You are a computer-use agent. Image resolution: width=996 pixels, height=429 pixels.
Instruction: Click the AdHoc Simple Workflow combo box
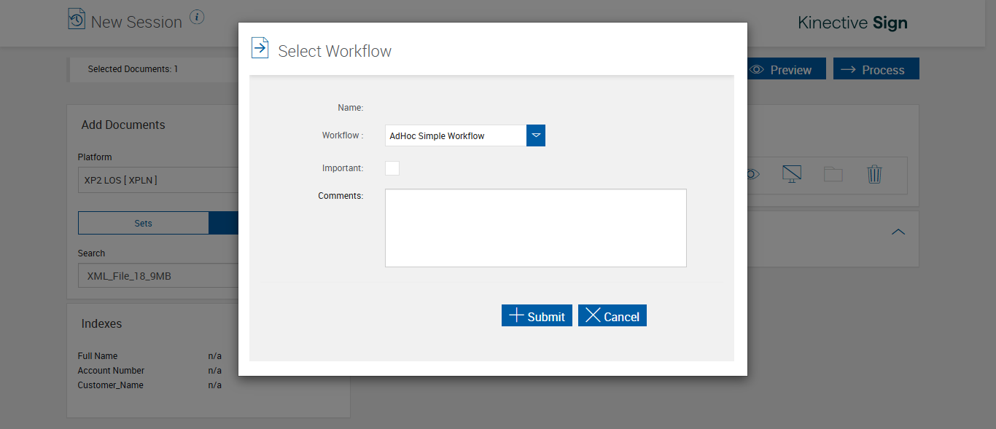[455, 135]
